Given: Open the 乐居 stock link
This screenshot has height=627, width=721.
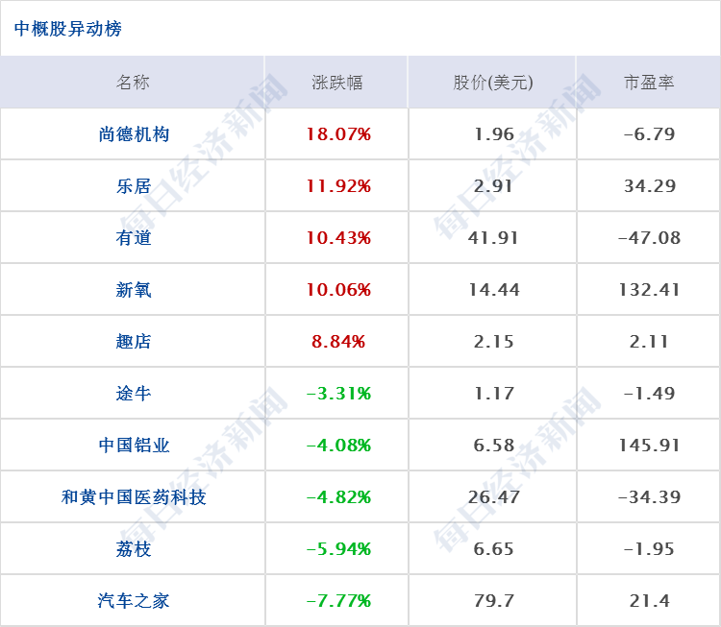Looking at the screenshot, I should (x=134, y=186).
